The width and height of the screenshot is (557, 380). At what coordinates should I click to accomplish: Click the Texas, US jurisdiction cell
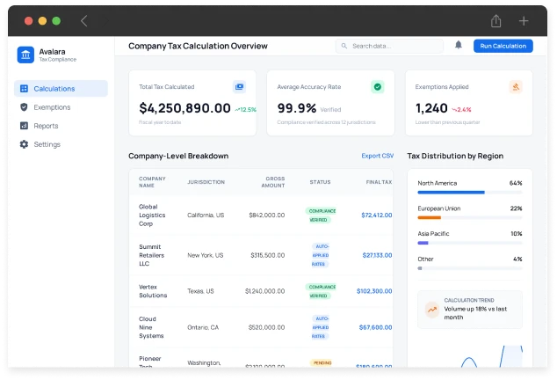click(x=200, y=291)
